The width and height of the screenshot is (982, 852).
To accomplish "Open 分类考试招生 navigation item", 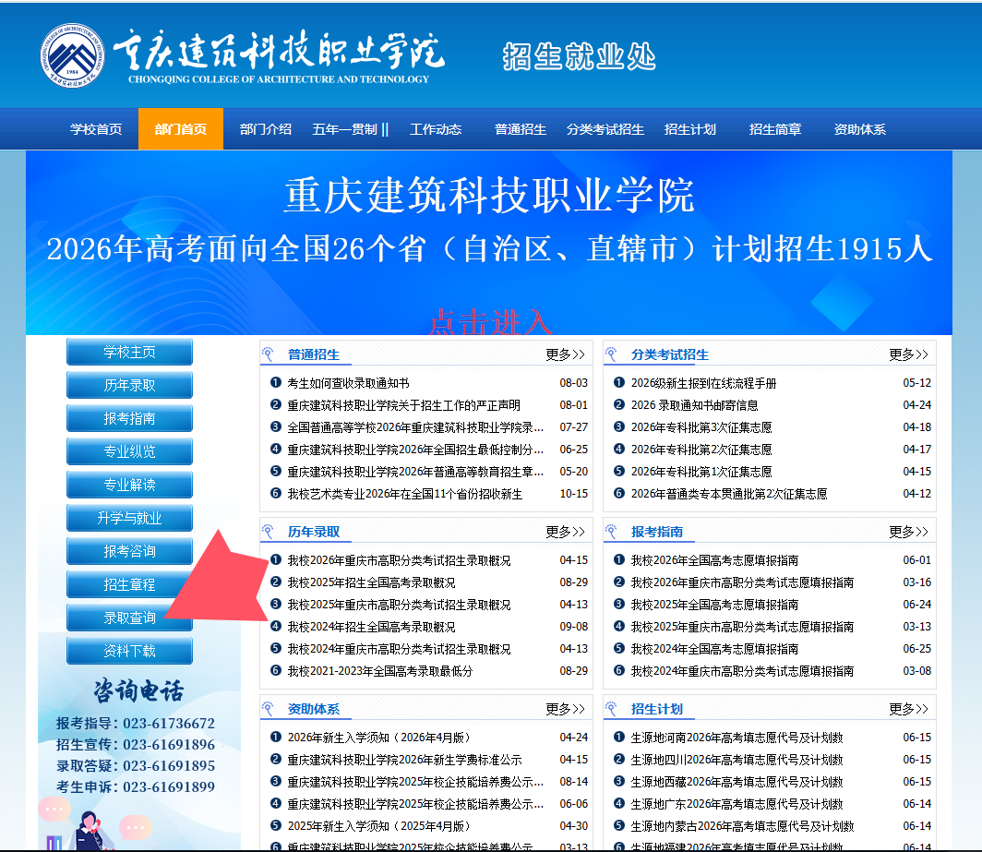I will point(605,129).
